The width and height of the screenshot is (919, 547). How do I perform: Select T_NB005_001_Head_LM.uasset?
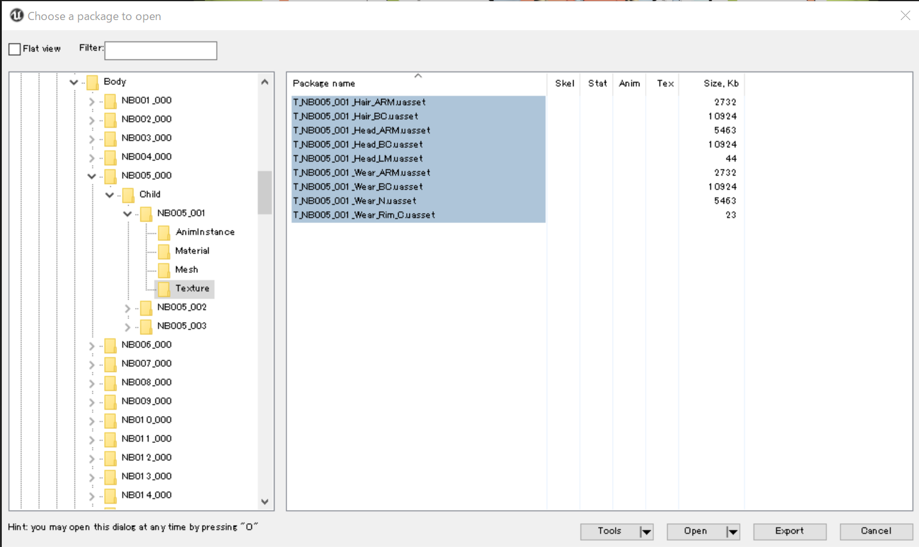418,159
